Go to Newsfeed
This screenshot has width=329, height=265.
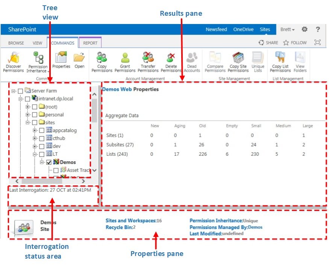click(x=216, y=29)
